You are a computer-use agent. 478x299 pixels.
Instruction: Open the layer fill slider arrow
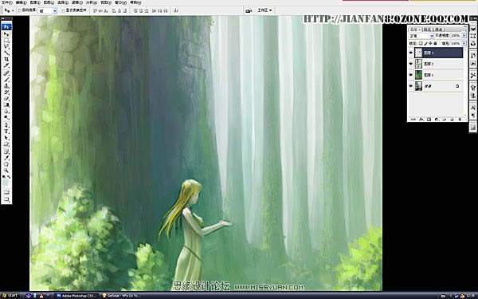(464, 43)
